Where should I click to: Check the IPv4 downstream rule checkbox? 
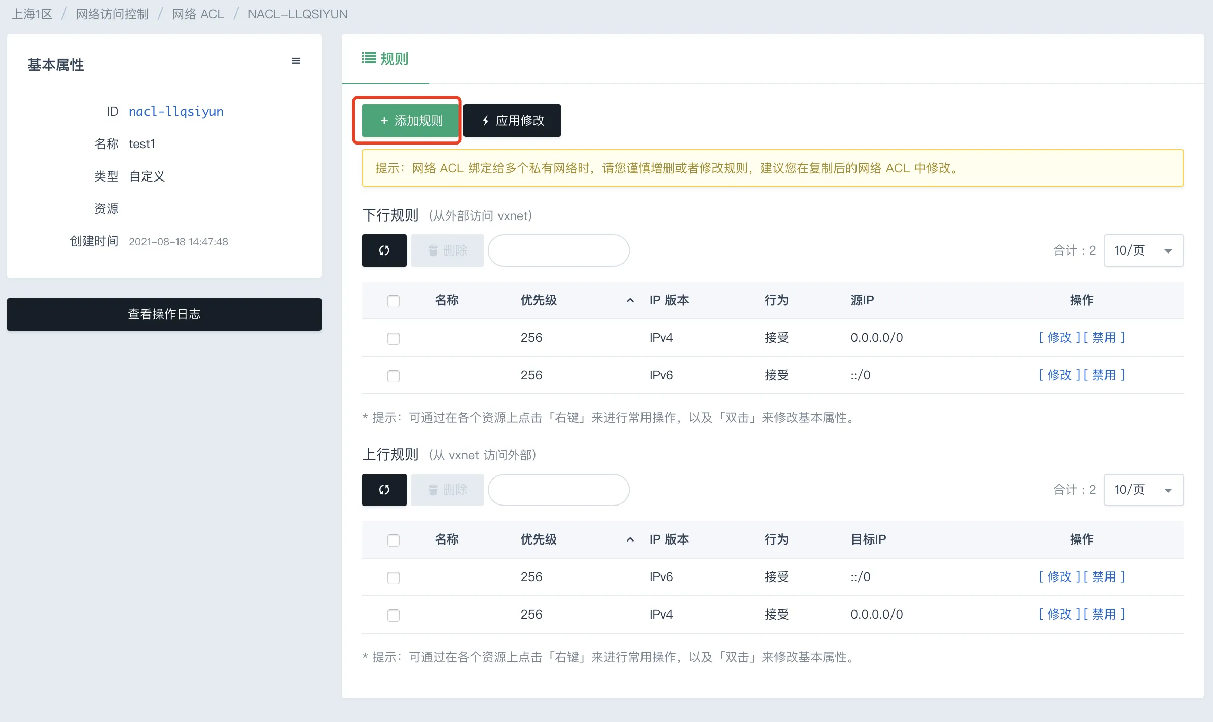(393, 338)
